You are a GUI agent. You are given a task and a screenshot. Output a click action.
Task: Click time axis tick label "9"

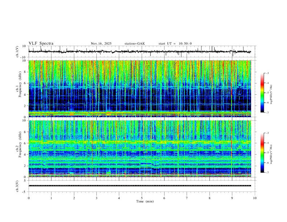coord(232,198)
